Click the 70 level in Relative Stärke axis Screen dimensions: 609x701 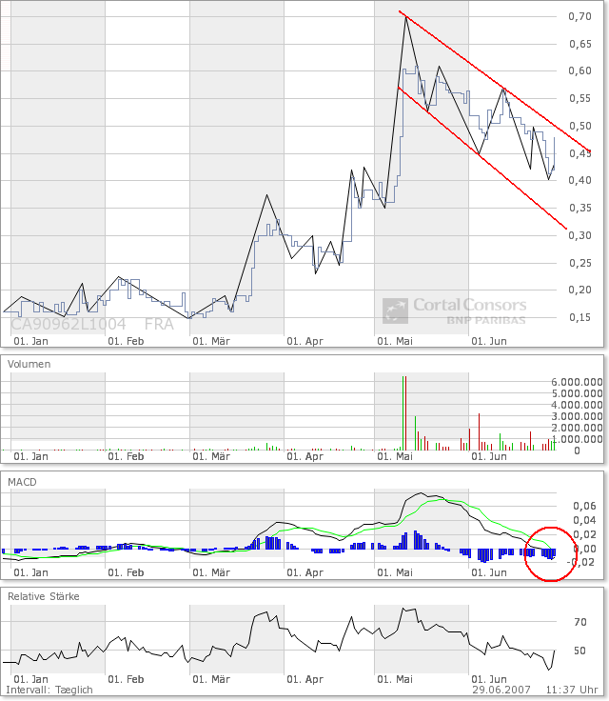[579, 623]
